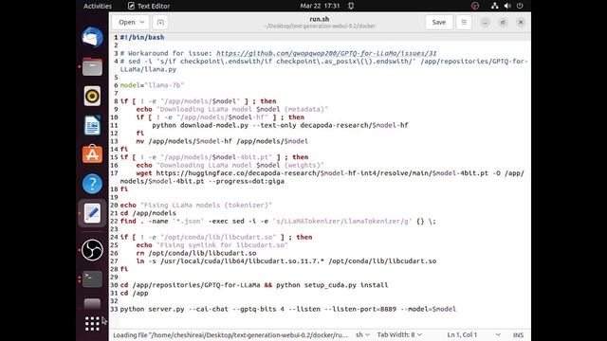This screenshot has width=607, height=341.
Task: Open the volume indicator icon
Action: click(x=507, y=6)
